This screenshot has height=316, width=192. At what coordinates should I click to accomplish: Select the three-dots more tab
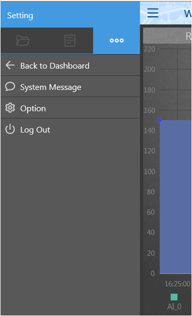click(116, 41)
